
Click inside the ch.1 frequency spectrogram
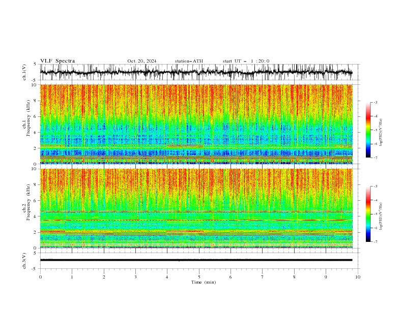(196, 124)
